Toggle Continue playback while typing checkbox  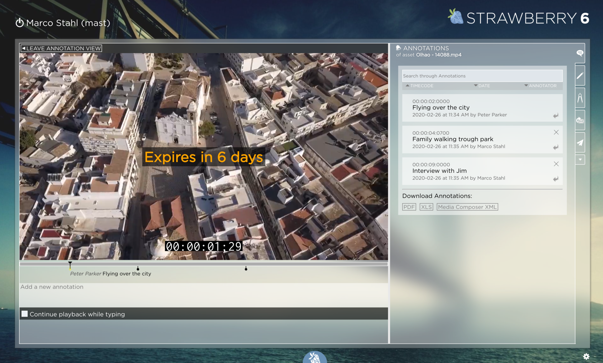(x=25, y=314)
